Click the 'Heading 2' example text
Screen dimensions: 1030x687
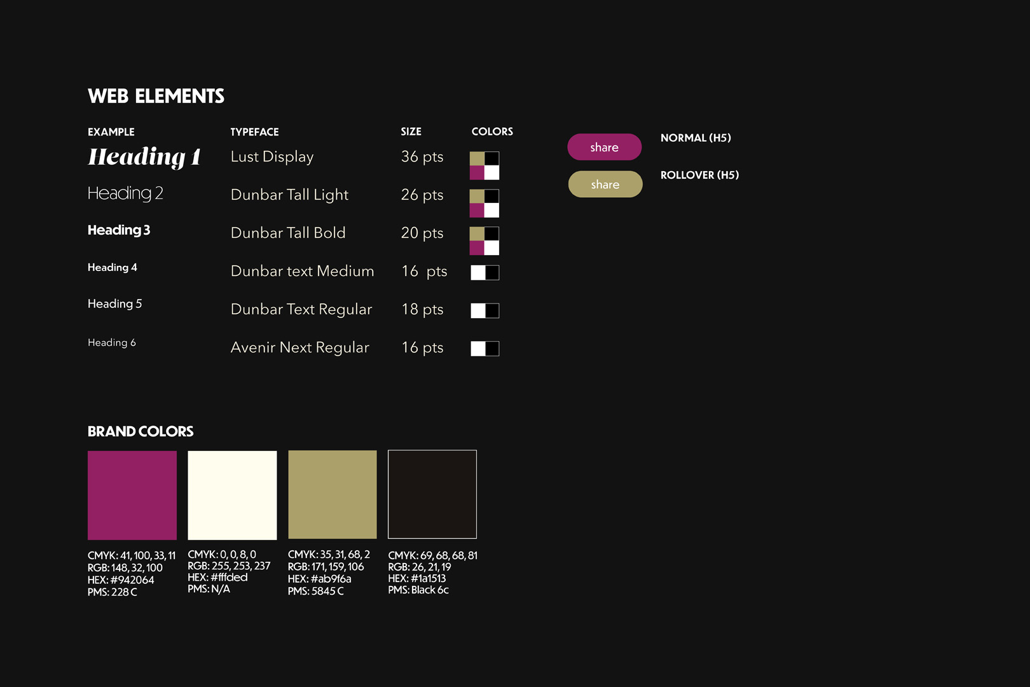tap(125, 193)
